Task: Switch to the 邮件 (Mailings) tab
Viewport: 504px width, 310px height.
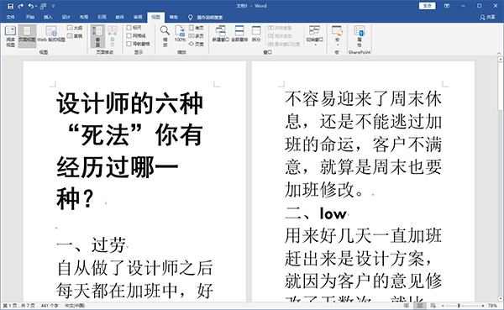Action: [120, 18]
